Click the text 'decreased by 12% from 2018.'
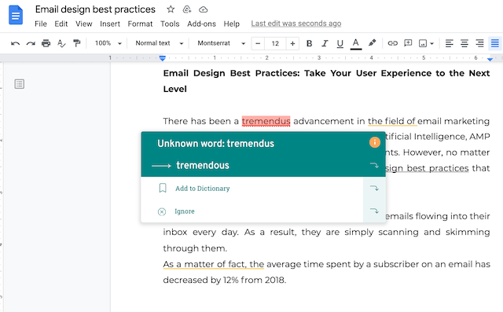The width and height of the screenshot is (503, 312). click(224, 281)
